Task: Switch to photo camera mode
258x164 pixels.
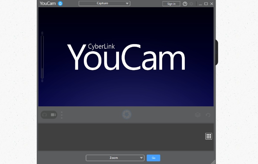Action: click(x=45, y=115)
